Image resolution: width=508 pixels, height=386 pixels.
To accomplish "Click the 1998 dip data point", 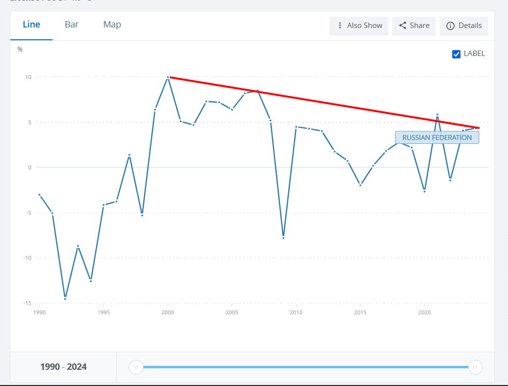I will [142, 215].
